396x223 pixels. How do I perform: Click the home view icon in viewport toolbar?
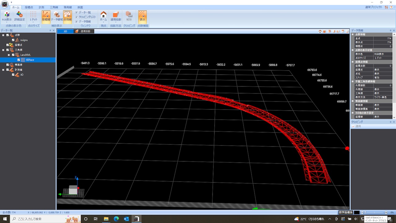tap(320, 31)
